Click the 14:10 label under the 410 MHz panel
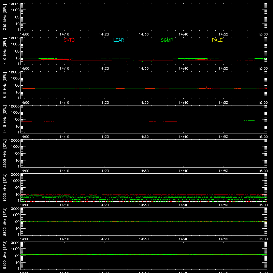 pyautogui.click(x=64, y=69)
